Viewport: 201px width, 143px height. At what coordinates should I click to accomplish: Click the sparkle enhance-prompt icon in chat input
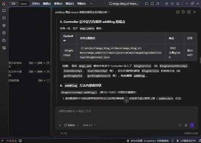tap(180, 125)
